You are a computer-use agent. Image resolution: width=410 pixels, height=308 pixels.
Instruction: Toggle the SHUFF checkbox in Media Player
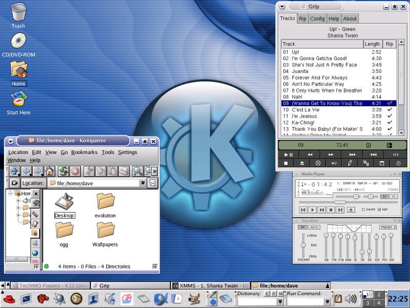point(363,209)
